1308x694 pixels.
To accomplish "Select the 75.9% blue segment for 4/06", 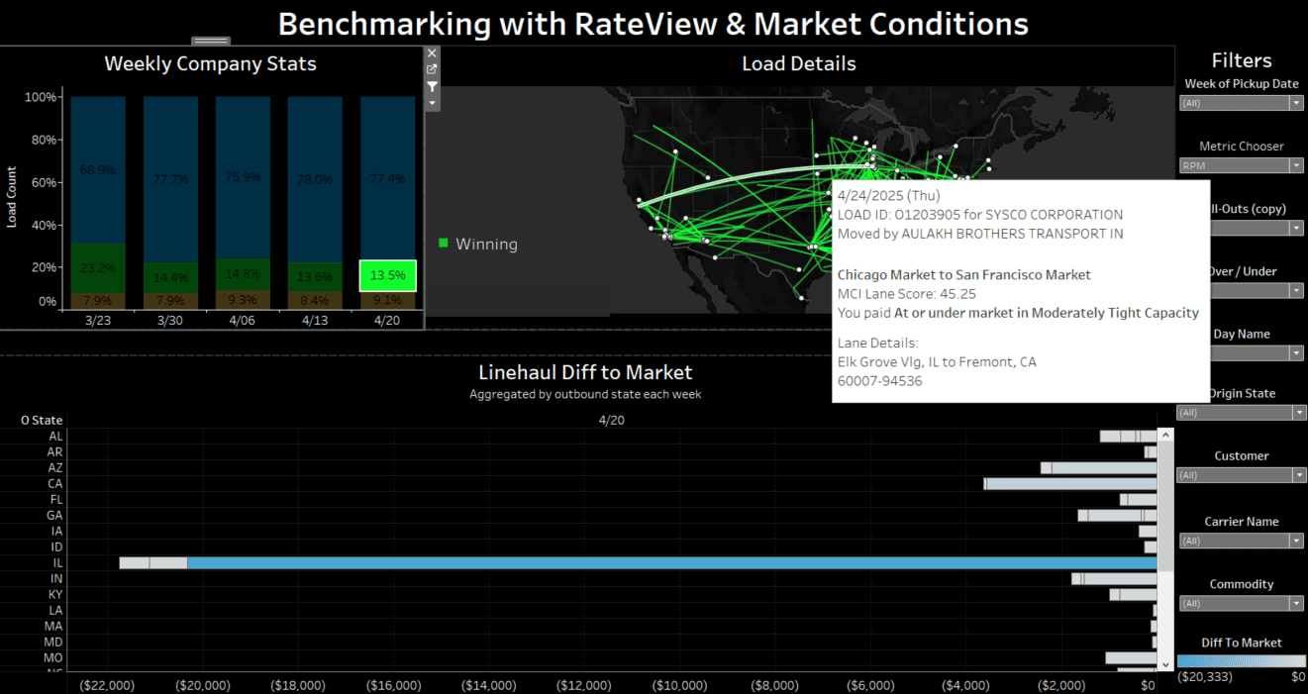I will click(243, 177).
